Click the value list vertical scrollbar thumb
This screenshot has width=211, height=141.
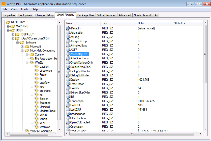[x=205, y=54]
